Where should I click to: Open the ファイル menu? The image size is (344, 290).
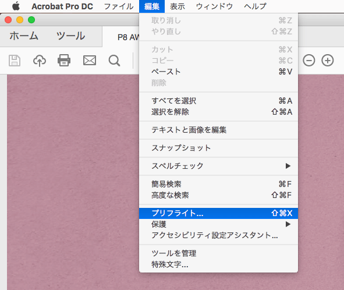(119, 6)
